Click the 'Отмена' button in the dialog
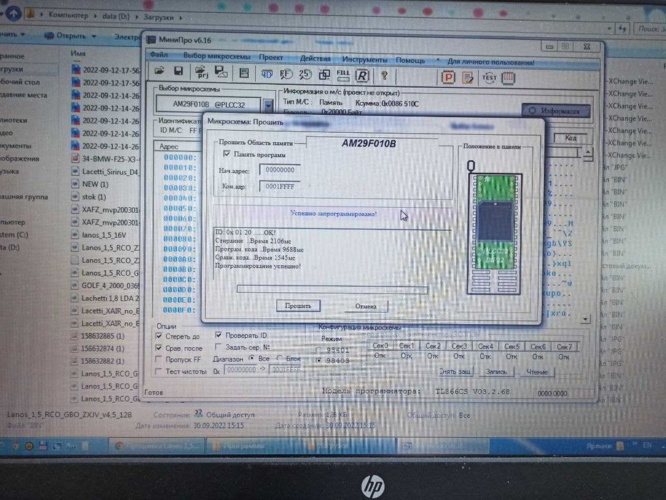Image resolution: width=666 pixels, height=500 pixels. click(366, 306)
